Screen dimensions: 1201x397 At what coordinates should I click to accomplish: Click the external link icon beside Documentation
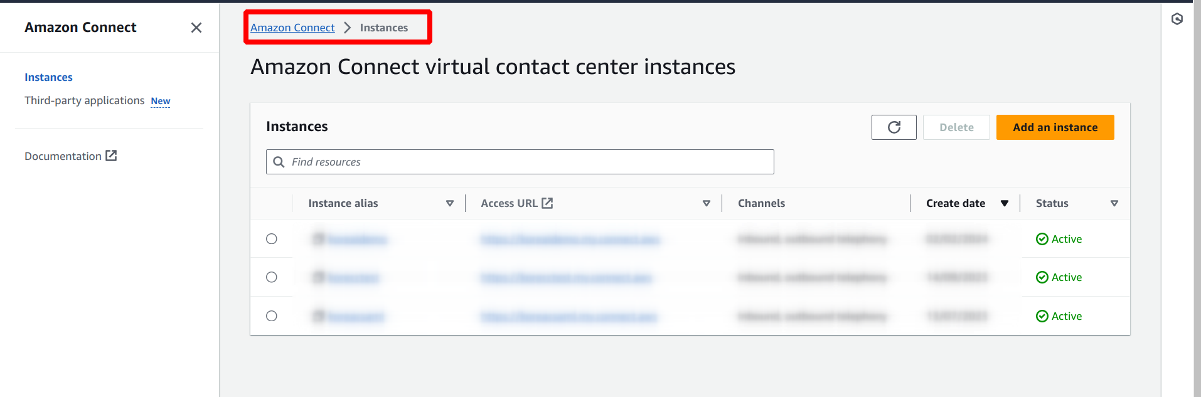tap(111, 156)
